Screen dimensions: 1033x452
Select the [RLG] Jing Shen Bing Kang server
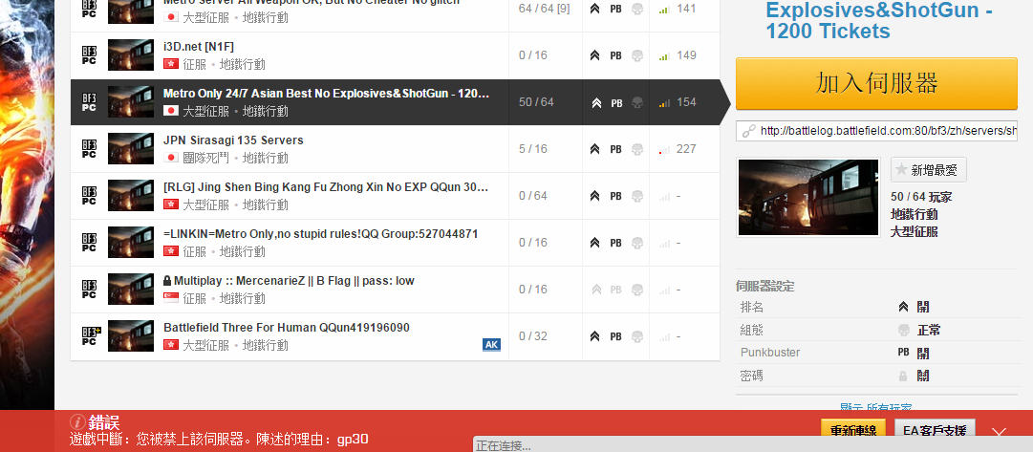pyautogui.click(x=395, y=196)
